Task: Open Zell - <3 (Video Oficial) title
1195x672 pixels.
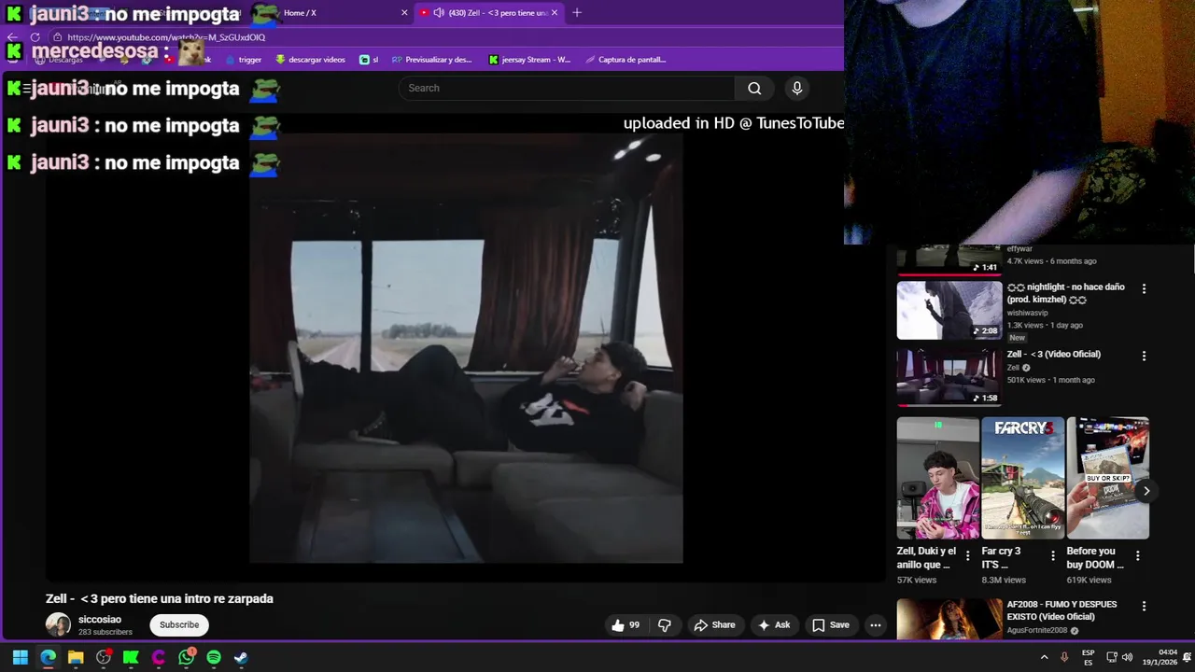Action: click(1053, 354)
